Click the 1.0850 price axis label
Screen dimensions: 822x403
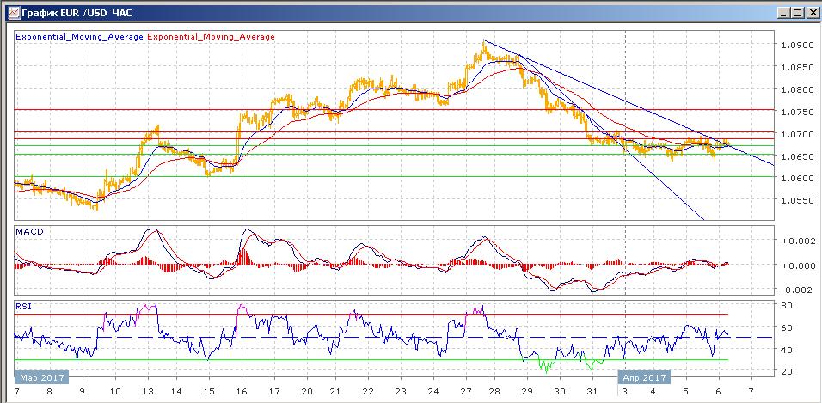(x=796, y=67)
